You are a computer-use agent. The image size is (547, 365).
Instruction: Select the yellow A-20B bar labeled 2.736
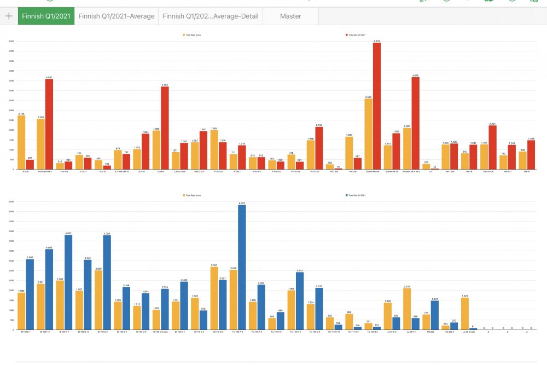(x=21, y=142)
